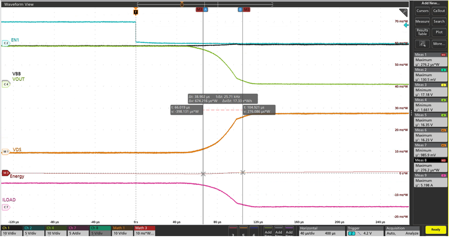449x237 pixels.
Task: Open the Horizontal settings badge
Action: coord(320,230)
